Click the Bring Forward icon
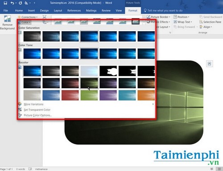This screenshot has height=171, width=223. coord(175,27)
